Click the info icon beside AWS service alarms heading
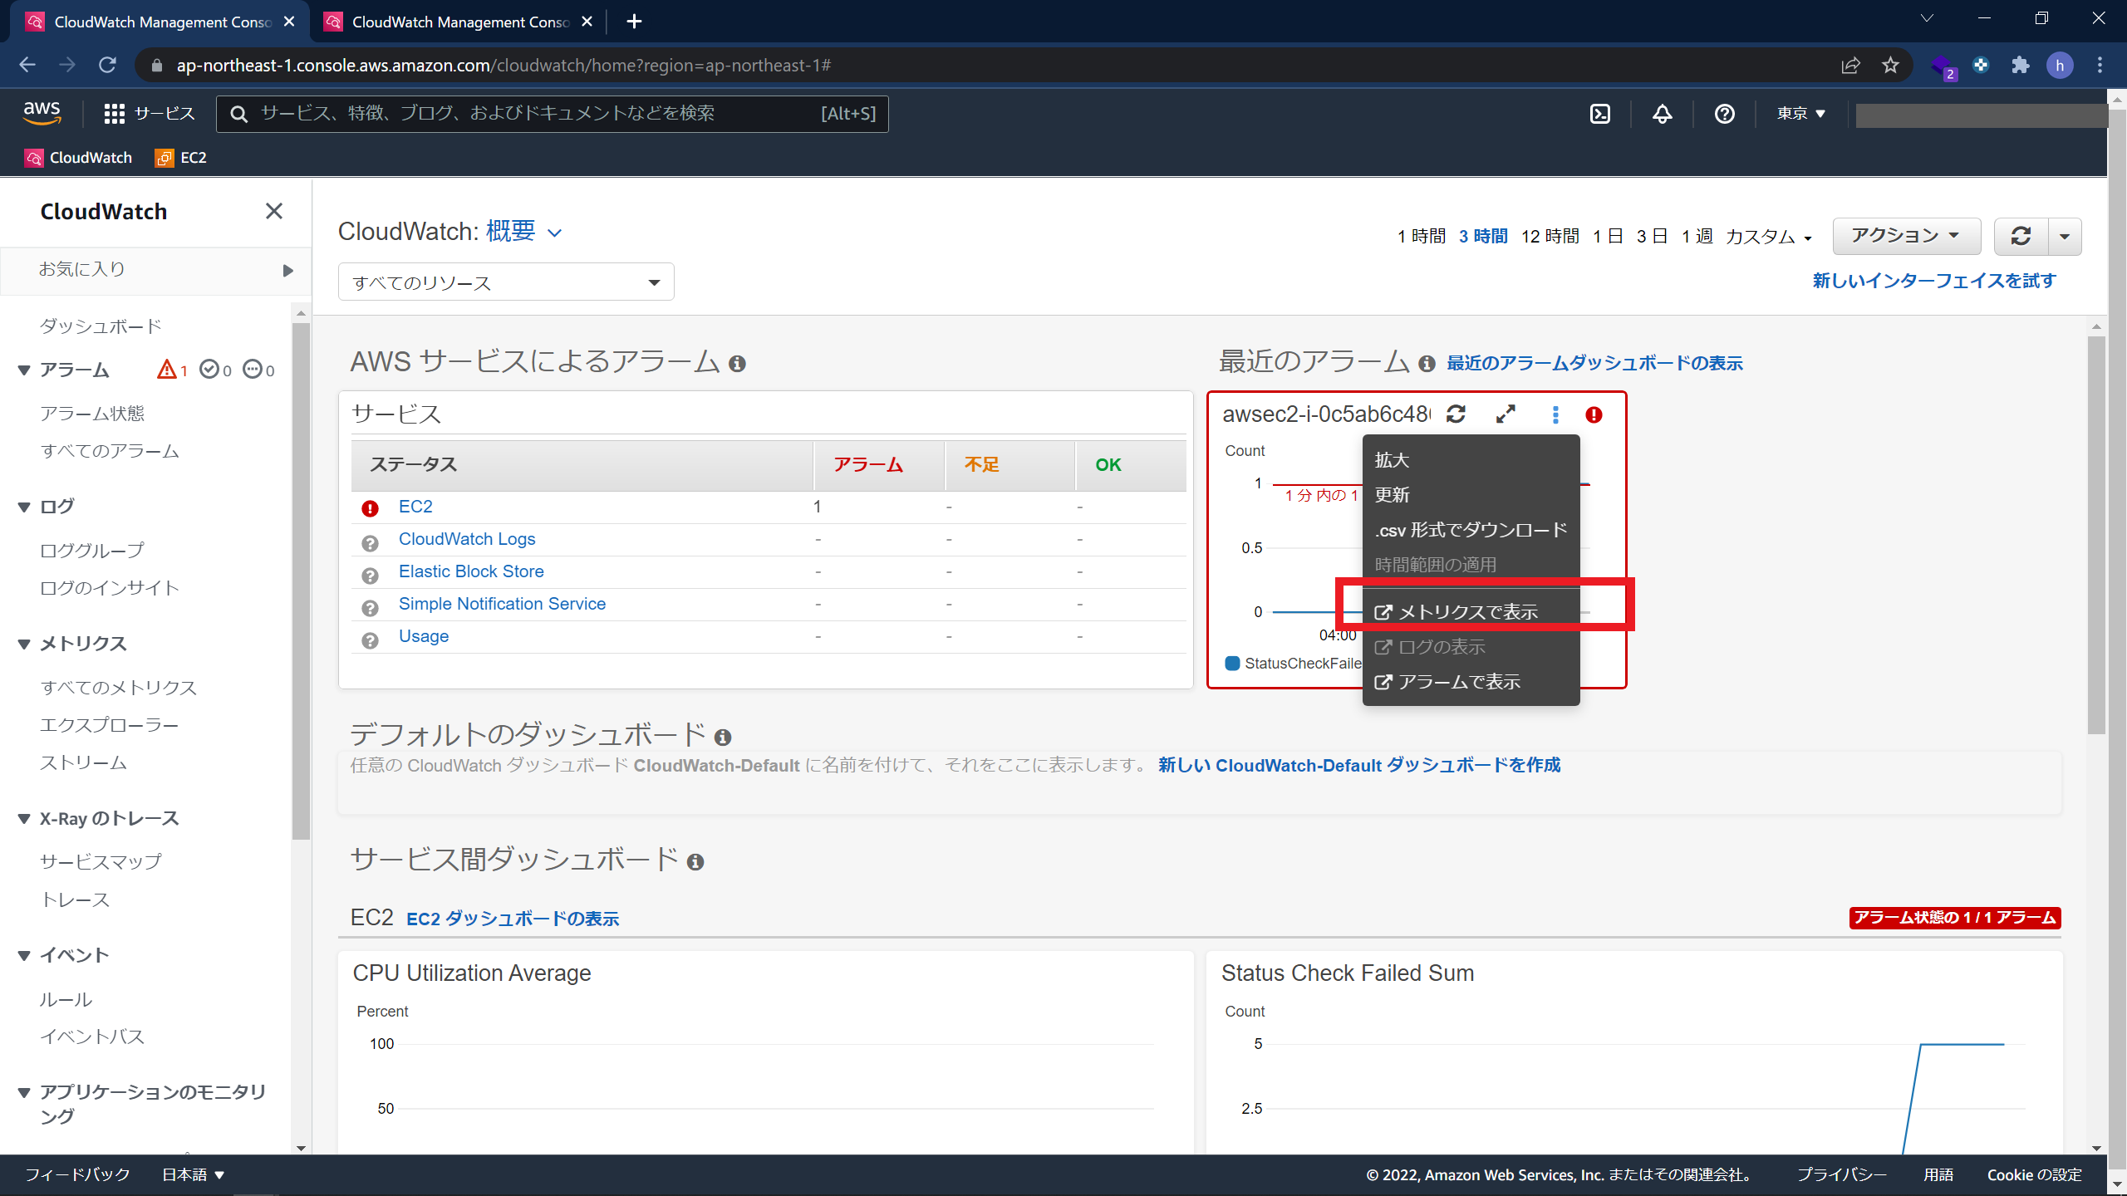Viewport: 2127px width, 1196px height. coord(737,364)
